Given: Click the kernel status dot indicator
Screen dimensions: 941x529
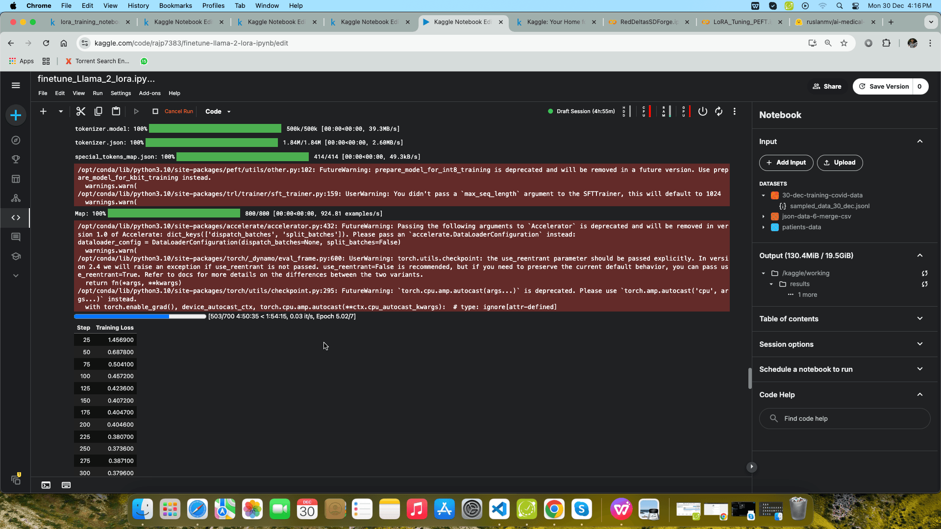Looking at the screenshot, I should coord(553,112).
